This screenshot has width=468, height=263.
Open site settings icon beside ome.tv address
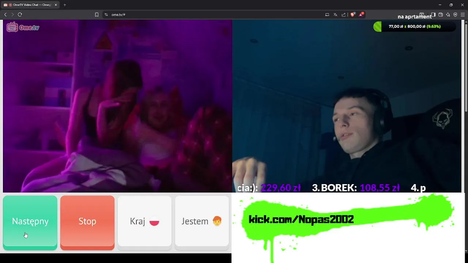(x=106, y=15)
